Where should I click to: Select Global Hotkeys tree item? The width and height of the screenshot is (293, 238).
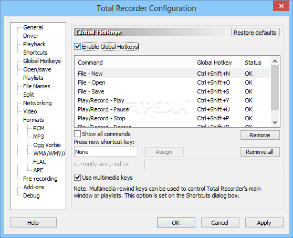click(42, 61)
